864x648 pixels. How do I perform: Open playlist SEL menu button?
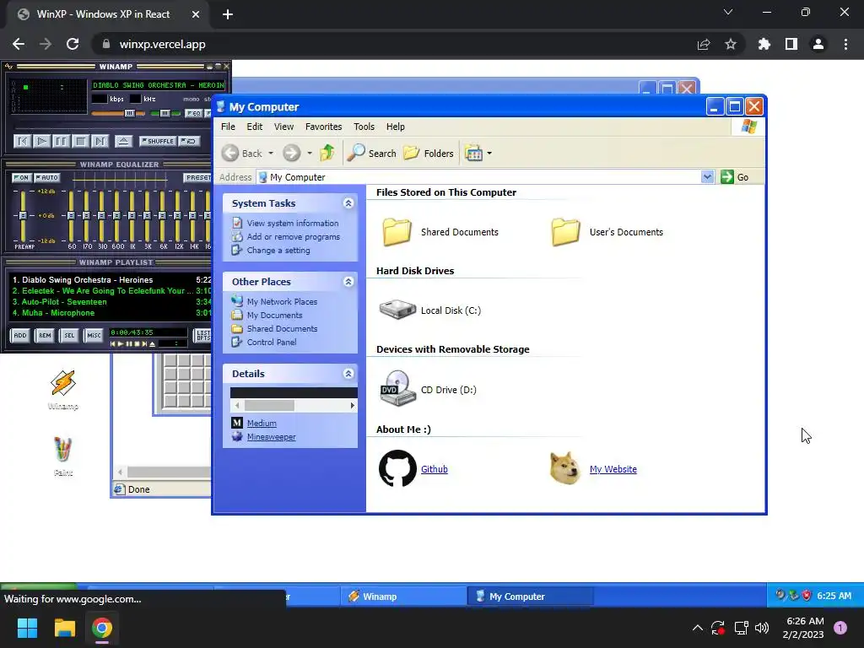[69, 335]
